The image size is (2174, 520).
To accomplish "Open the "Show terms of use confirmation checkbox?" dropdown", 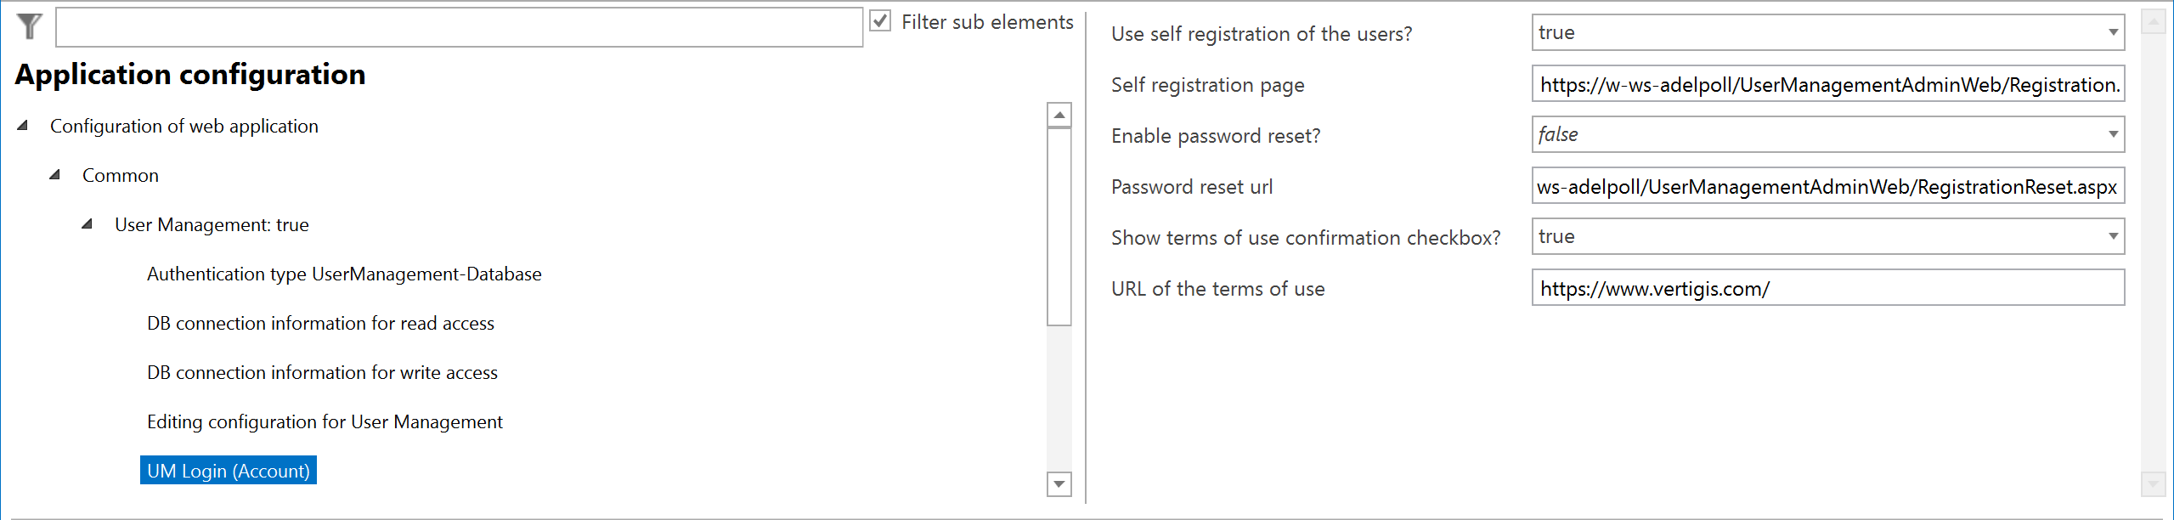I will 2111,236.
